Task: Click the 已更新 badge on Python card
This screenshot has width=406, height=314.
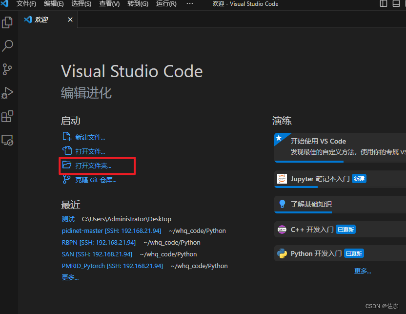Action: coord(354,253)
